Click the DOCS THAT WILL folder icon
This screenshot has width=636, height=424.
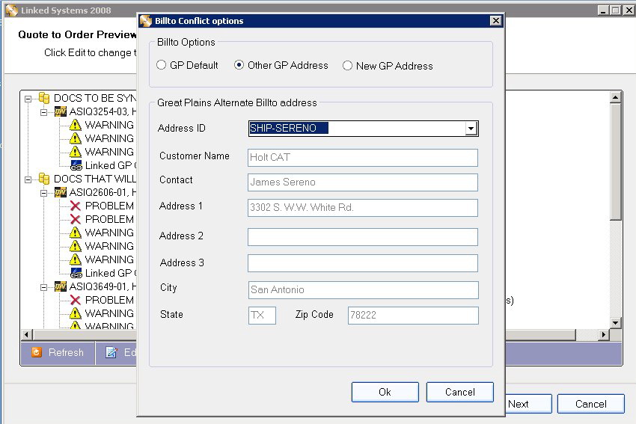point(44,179)
